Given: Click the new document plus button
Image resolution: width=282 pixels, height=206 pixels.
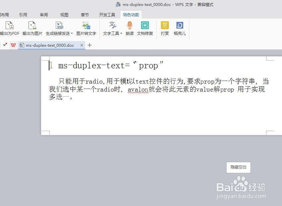Looking at the screenshot, I should pyautogui.click(x=90, y=45).
